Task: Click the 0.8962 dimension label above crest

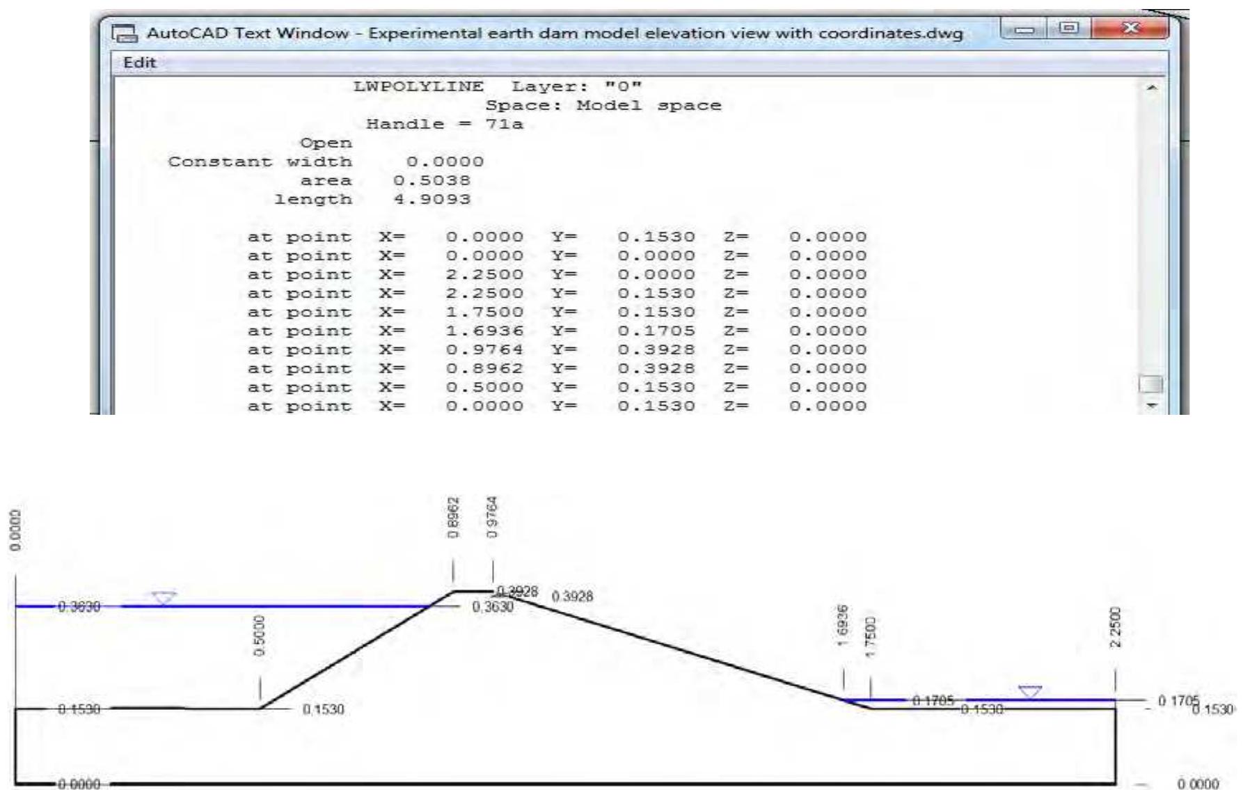Action: coord(452,514)
